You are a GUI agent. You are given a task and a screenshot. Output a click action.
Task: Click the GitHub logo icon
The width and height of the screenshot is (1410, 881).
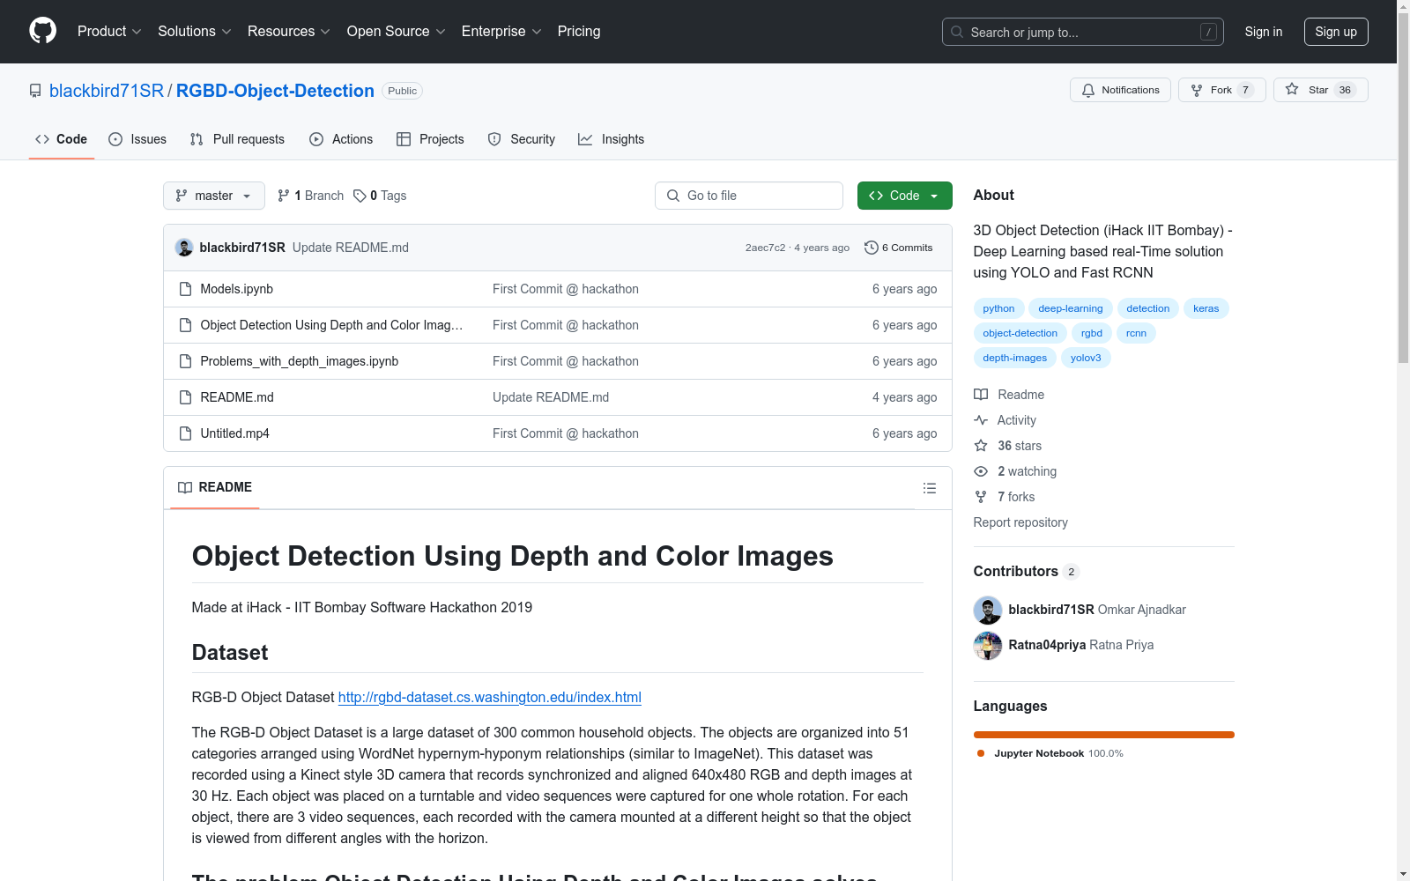click(x=42, y=31)
